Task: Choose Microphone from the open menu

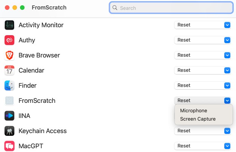Action: click(x=194, y=111)
